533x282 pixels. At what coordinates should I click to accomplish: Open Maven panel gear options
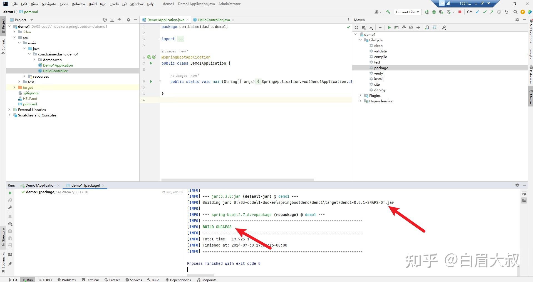(x=517, y=20)
